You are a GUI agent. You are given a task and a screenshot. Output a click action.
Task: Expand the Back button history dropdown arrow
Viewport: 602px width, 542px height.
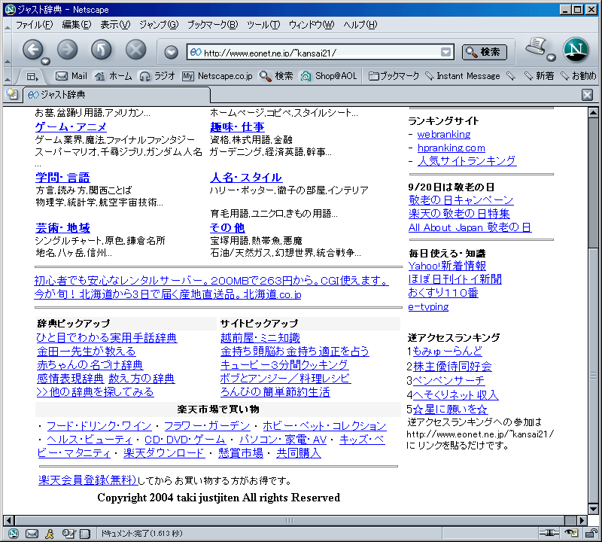tap(46, 62)
